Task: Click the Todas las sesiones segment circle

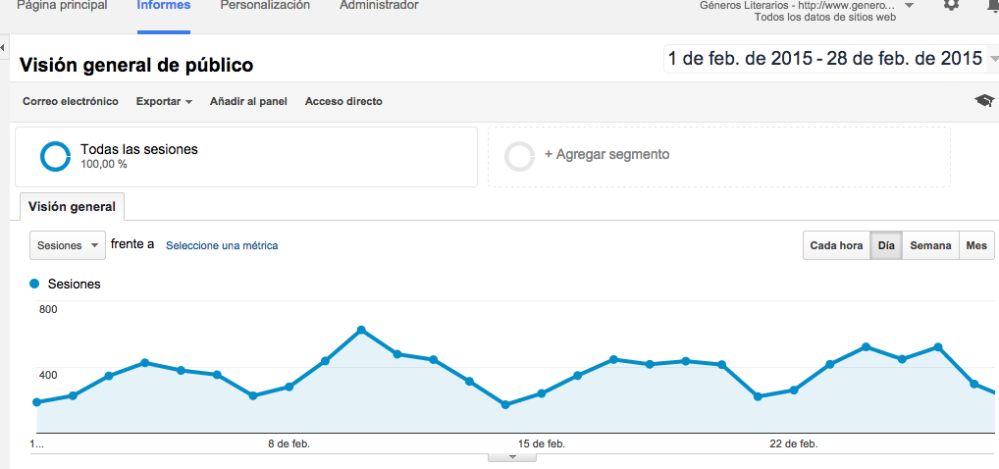Action: (55, 156)
